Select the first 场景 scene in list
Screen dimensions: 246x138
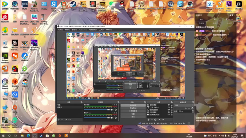click(70, 105)
